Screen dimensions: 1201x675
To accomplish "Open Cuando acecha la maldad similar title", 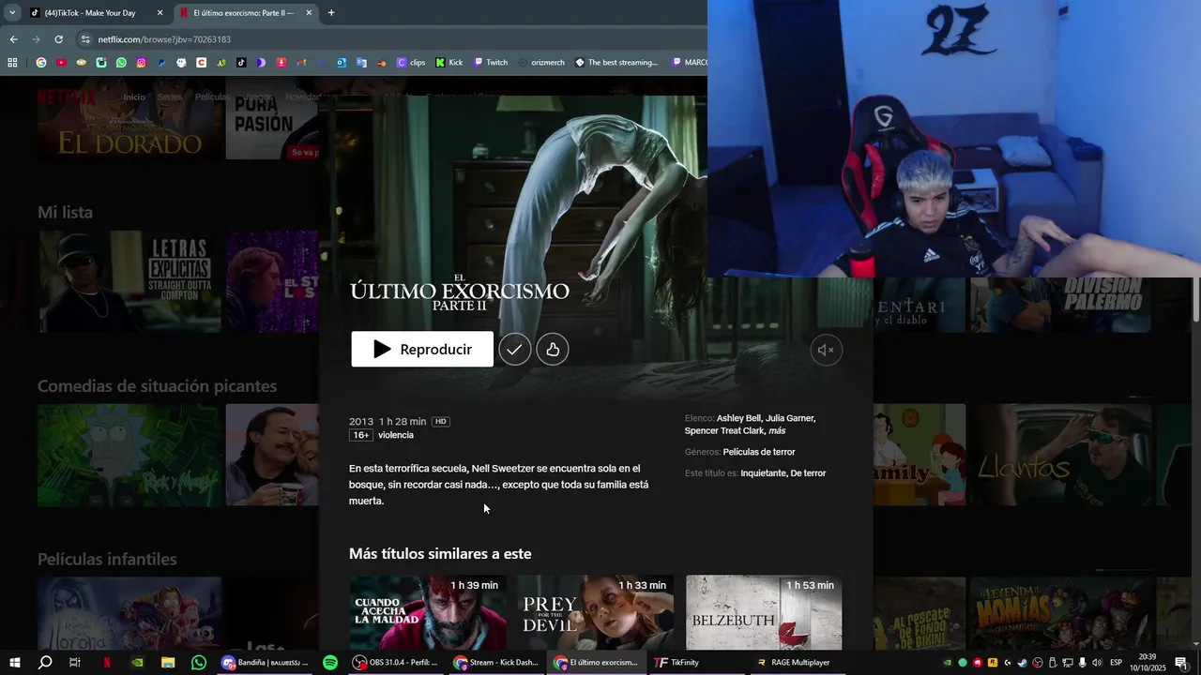I will click(x=428, y=612).
